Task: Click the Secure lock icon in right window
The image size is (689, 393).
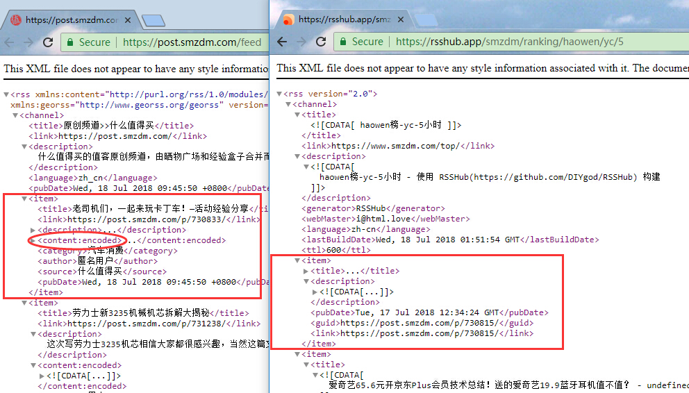Action: coord(342,42)
